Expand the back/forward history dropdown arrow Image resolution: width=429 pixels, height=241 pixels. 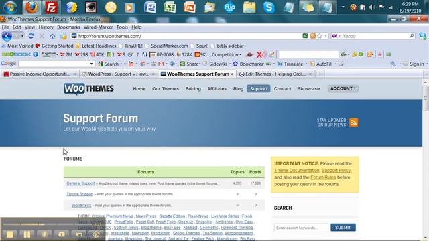coord(22,36)
